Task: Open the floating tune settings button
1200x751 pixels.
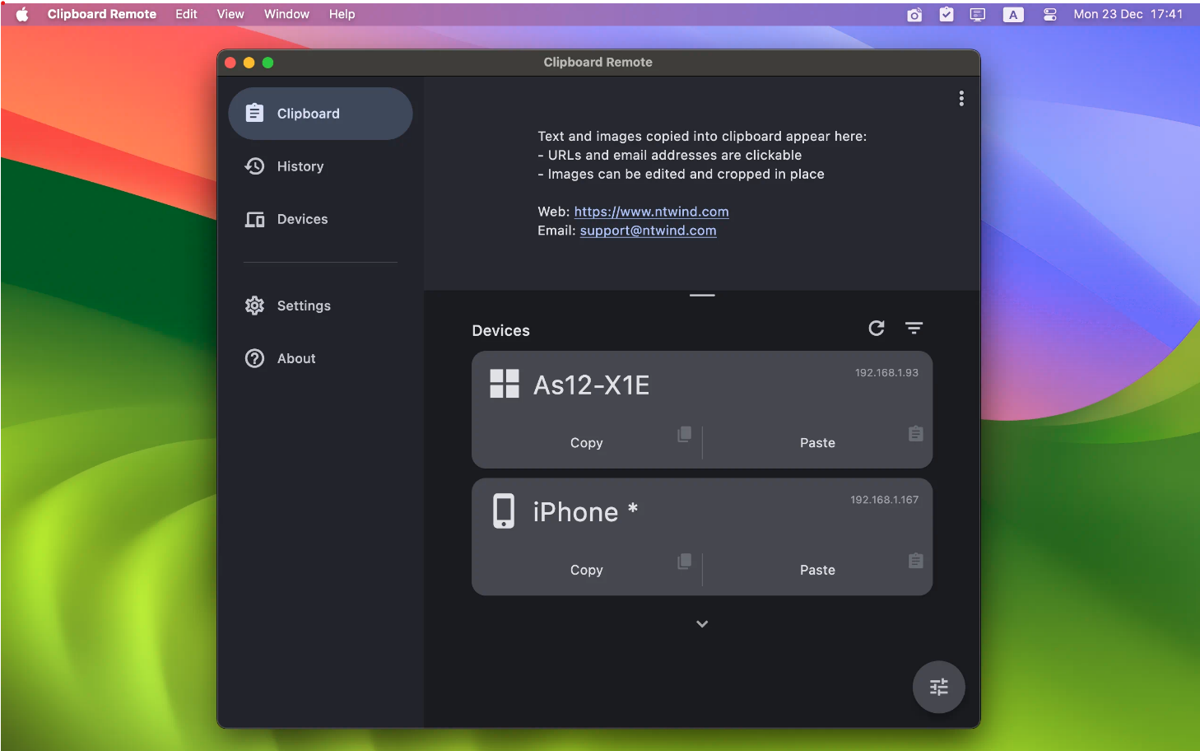Action: tap(938, 687)
